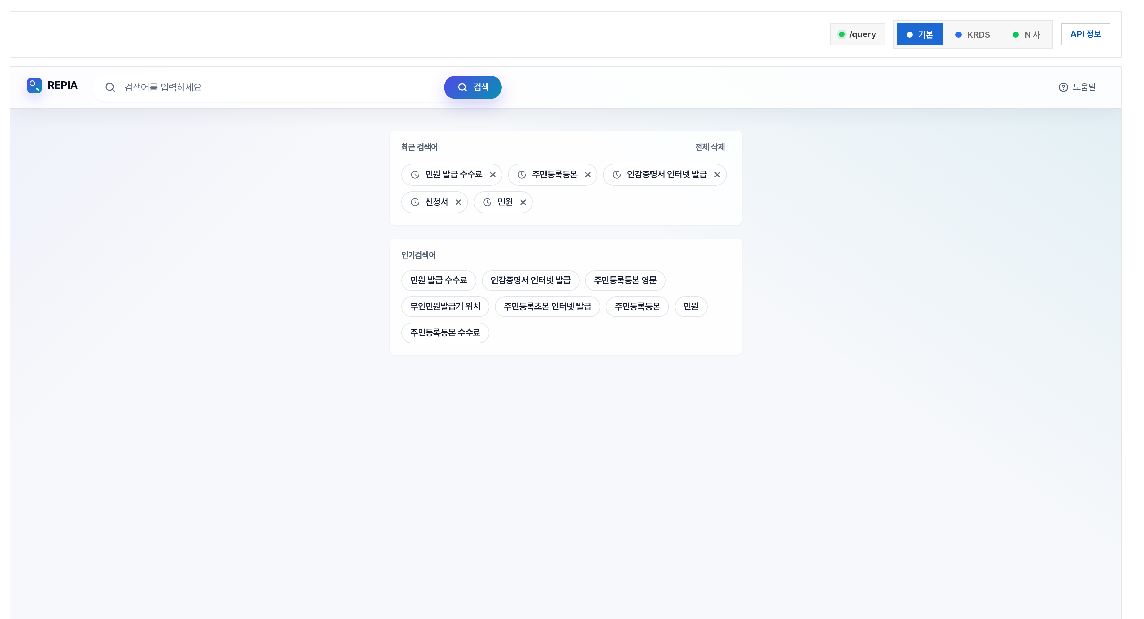Click clock icon of recent 인감증명서 인터넷 발급

click(x=616, y=175)
